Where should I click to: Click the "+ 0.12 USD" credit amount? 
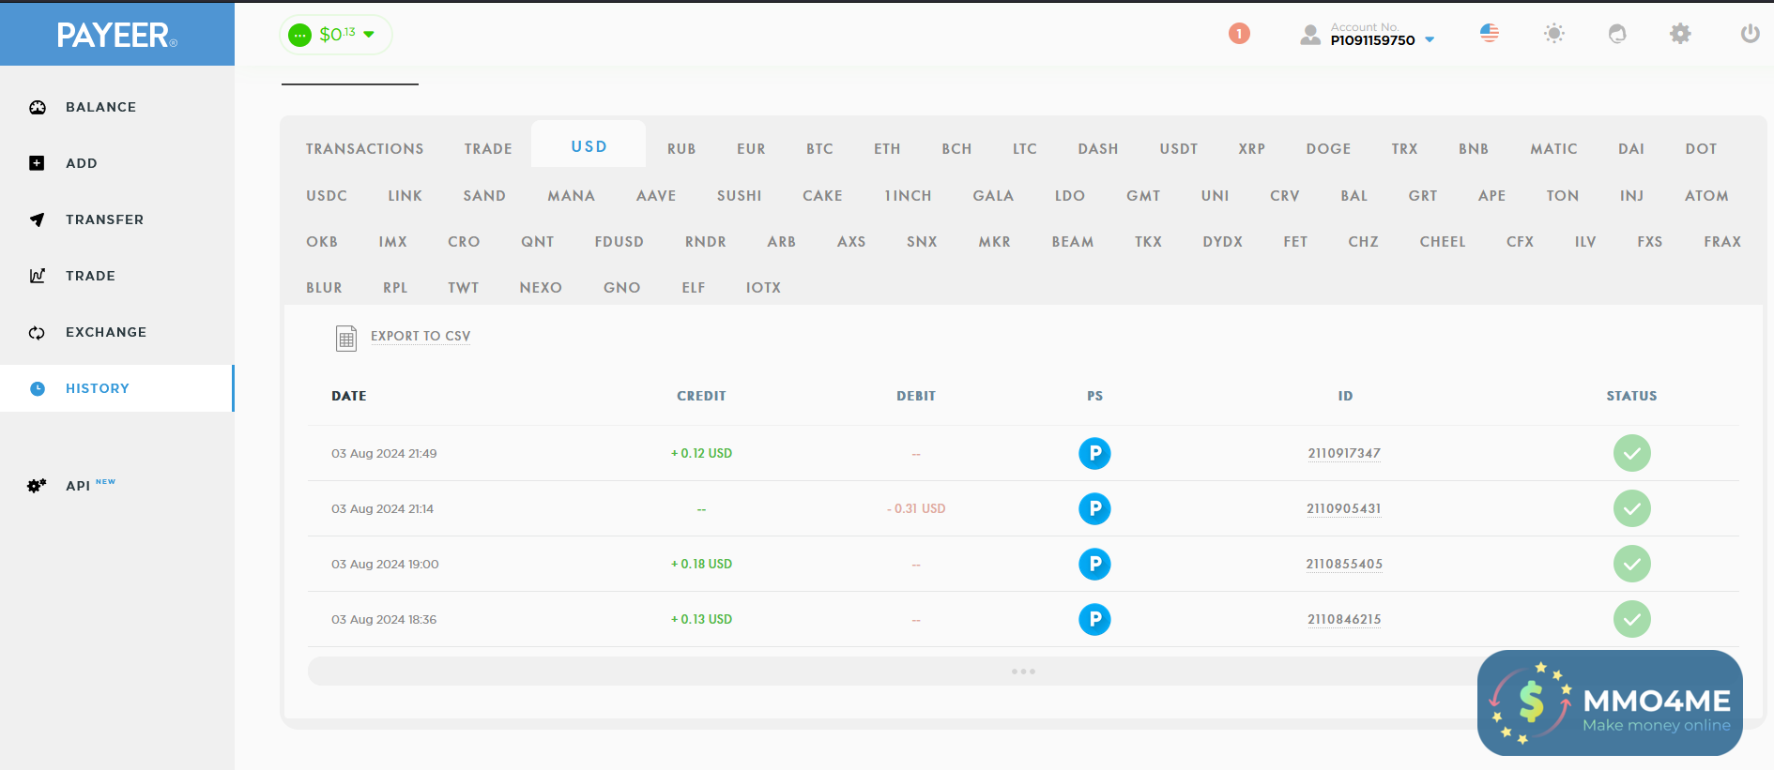coord(701,453)
